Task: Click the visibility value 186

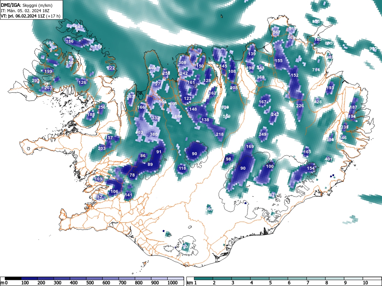Action: coord(70,41)
